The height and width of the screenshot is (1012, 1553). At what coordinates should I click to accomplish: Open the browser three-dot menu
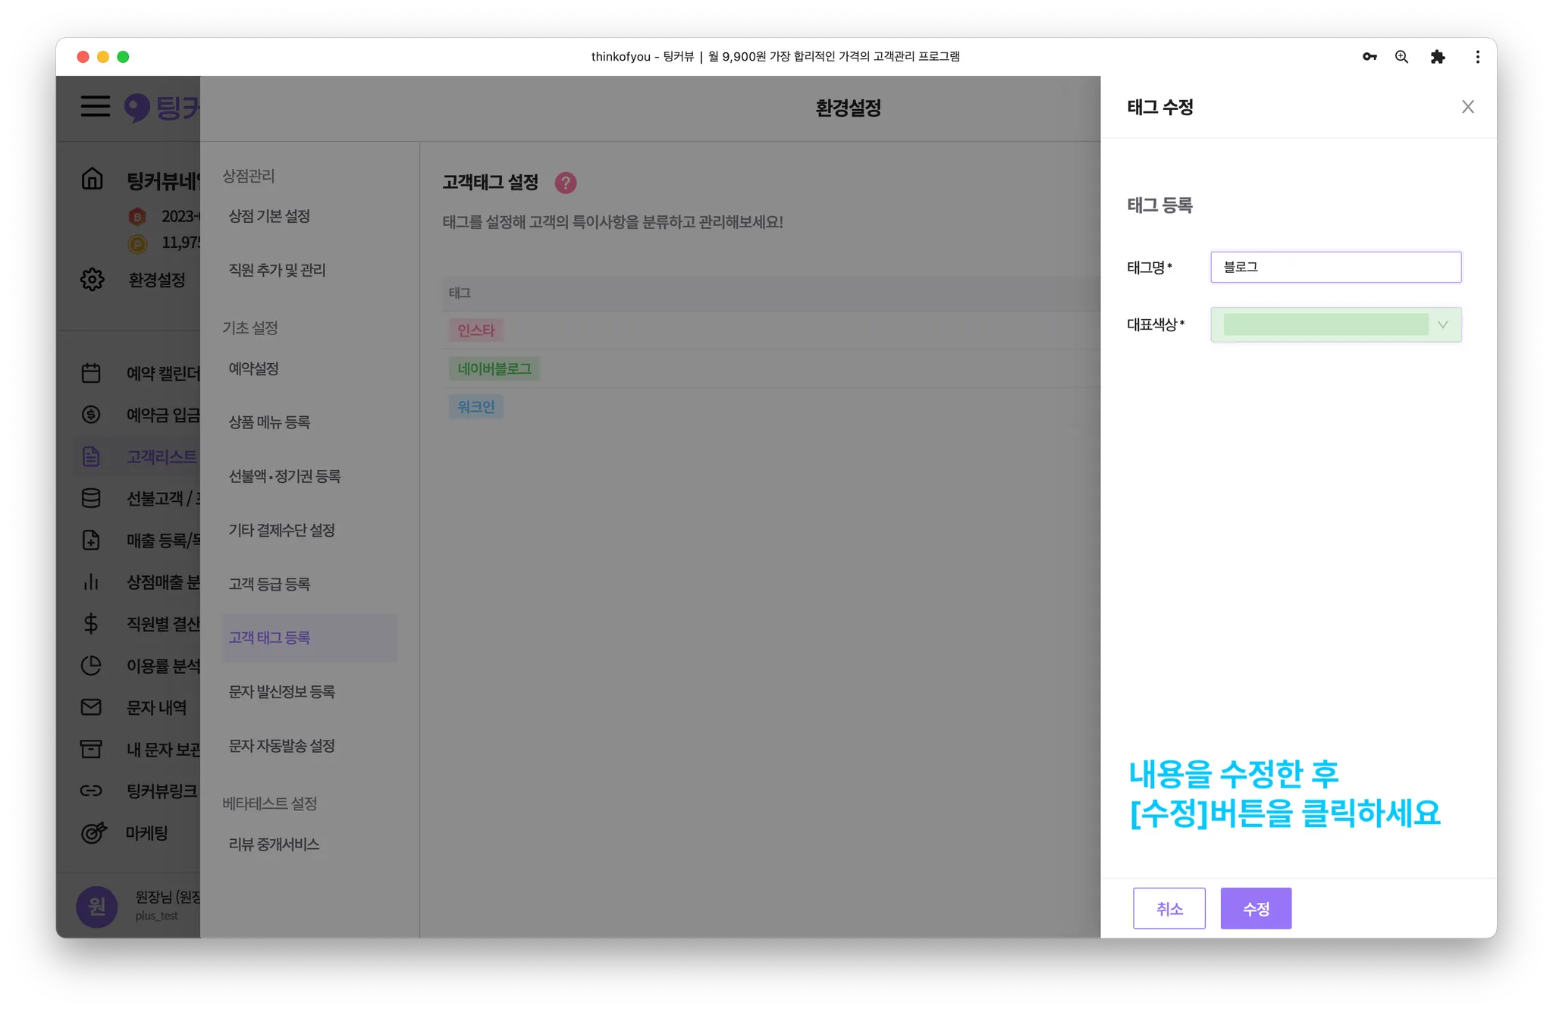click(1477, 57)
